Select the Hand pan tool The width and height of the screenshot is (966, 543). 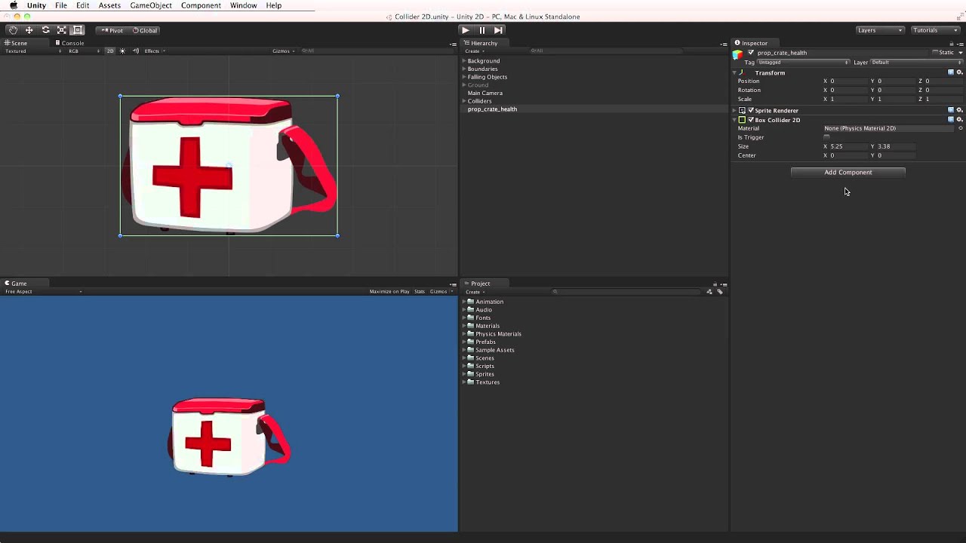click(x=13, y=30)
